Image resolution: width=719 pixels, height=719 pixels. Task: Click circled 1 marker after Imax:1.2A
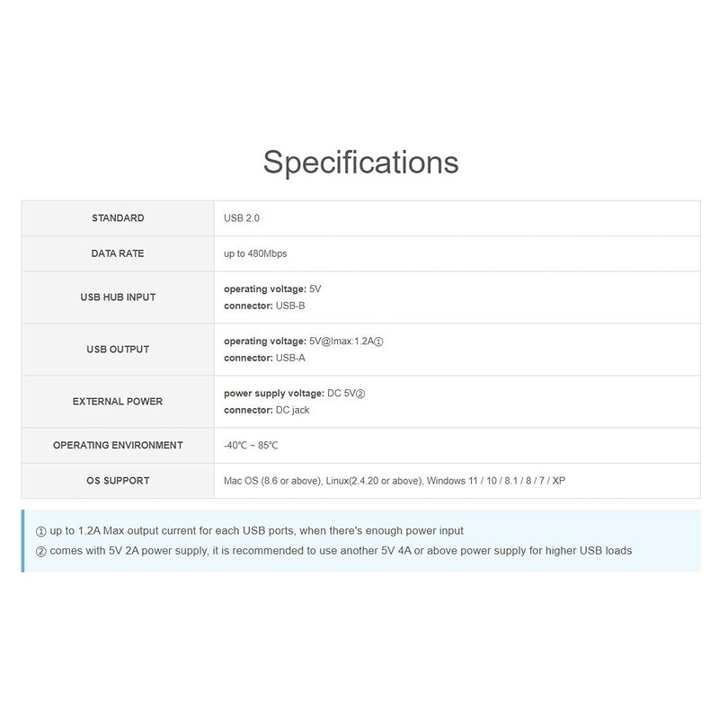[x=390, y=342]
